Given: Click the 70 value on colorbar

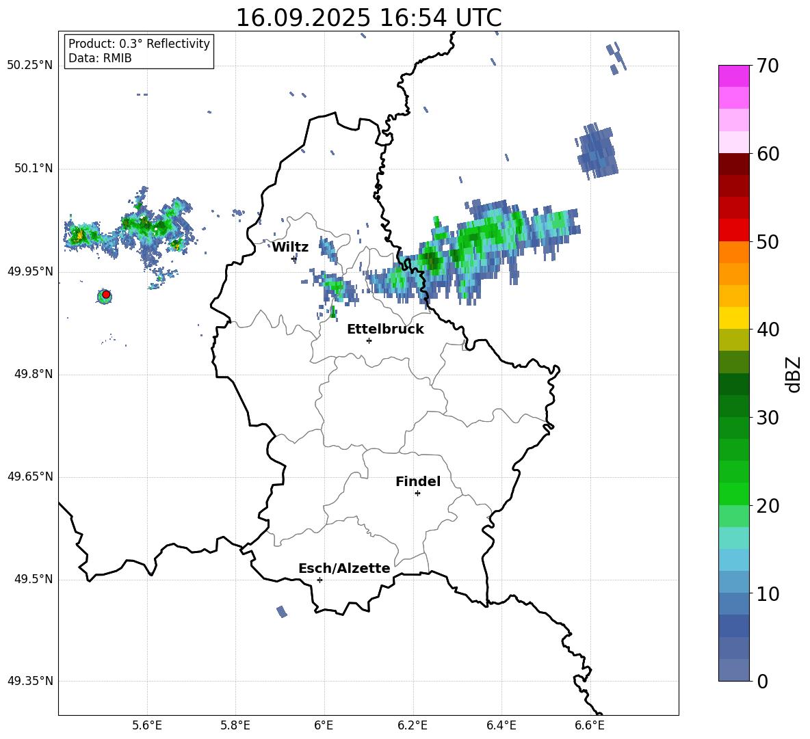Looking at the screenshot, I should pos(768,66).
